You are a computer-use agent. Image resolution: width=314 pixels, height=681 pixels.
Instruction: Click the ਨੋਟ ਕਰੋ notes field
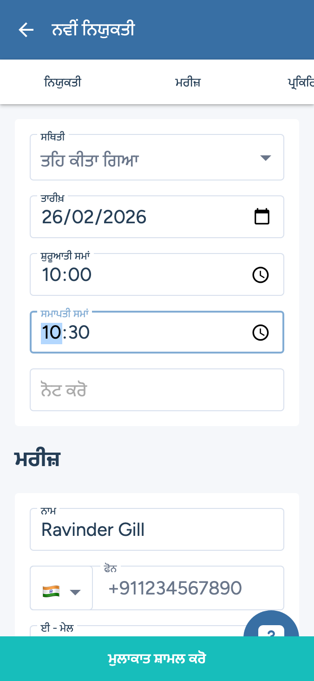coord(157,390)
